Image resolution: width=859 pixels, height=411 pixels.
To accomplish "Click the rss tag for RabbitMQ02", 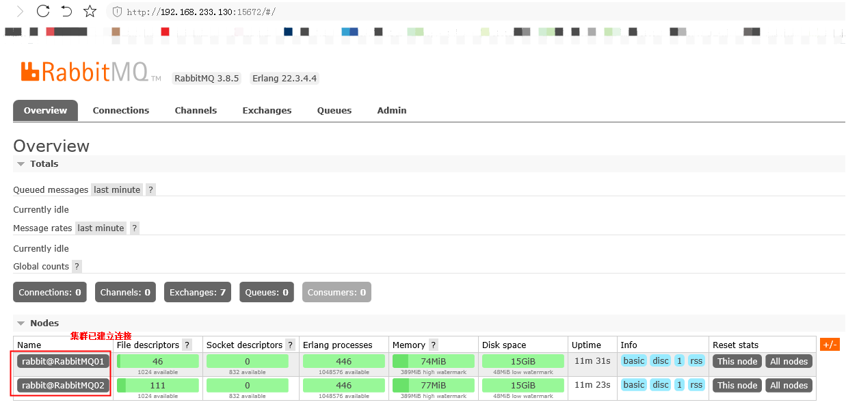I will pyautogui.click(x=696, y=385).
